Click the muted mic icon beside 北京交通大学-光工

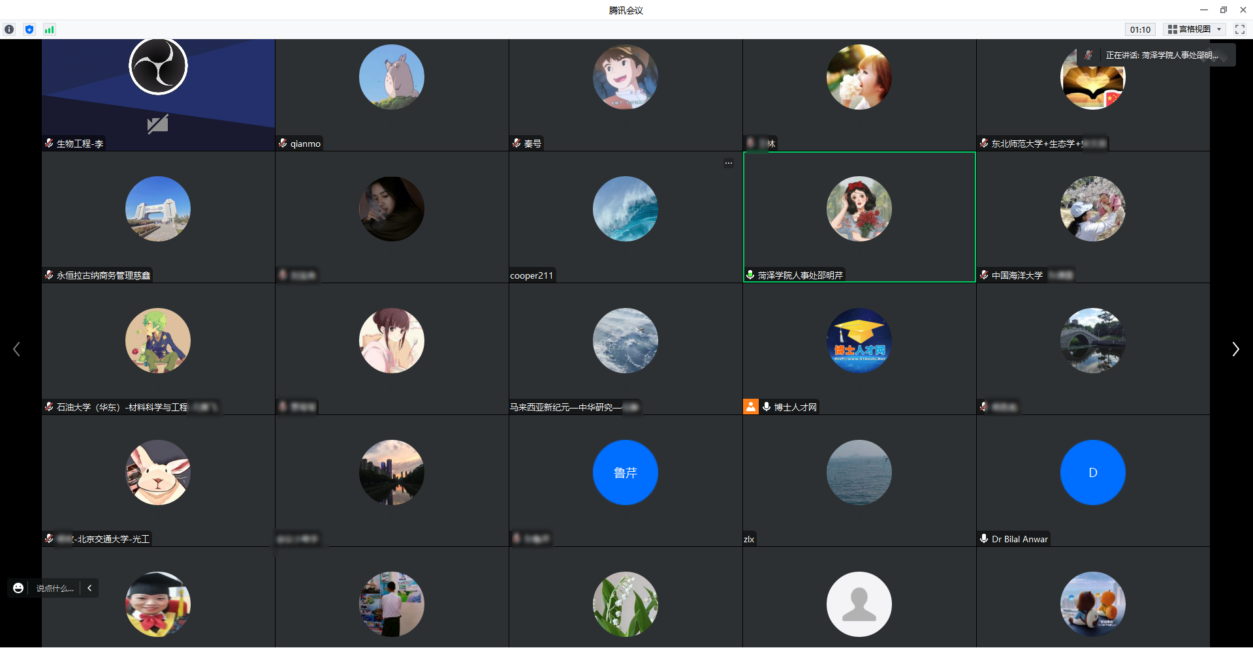(x=49, y=538)
